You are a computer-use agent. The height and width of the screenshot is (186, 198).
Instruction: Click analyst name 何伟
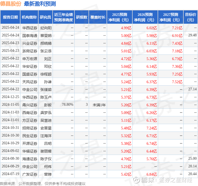[48, 166]
